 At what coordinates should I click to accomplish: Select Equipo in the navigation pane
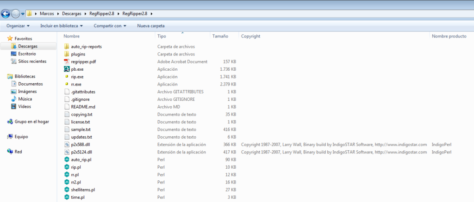click(x=21, y=137)
